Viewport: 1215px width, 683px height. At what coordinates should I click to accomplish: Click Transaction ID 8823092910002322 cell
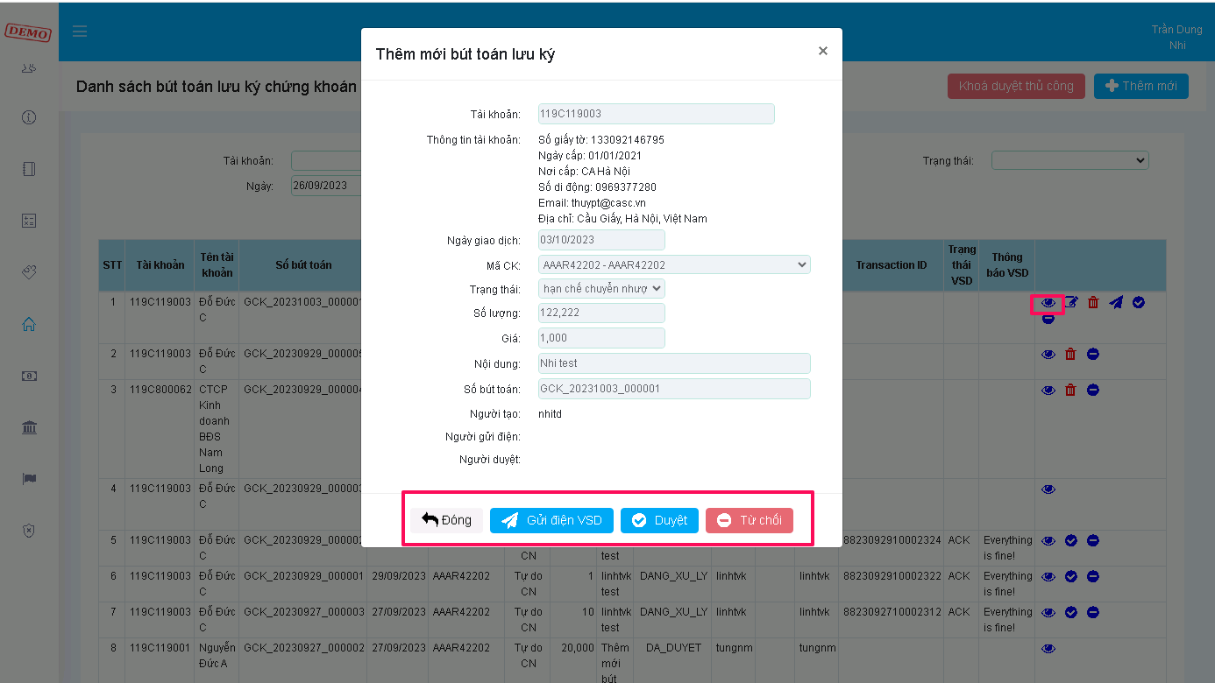(892, 576)
